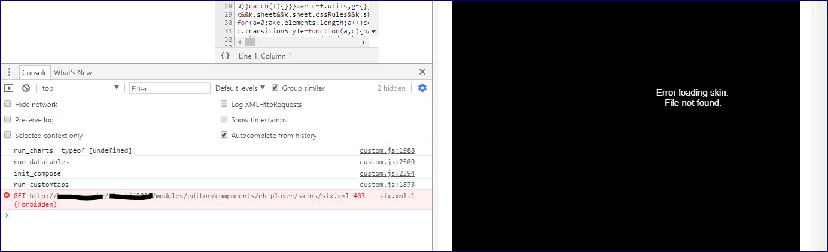Open console settings gear icon

pyautogui.click(x=422, y=88)
